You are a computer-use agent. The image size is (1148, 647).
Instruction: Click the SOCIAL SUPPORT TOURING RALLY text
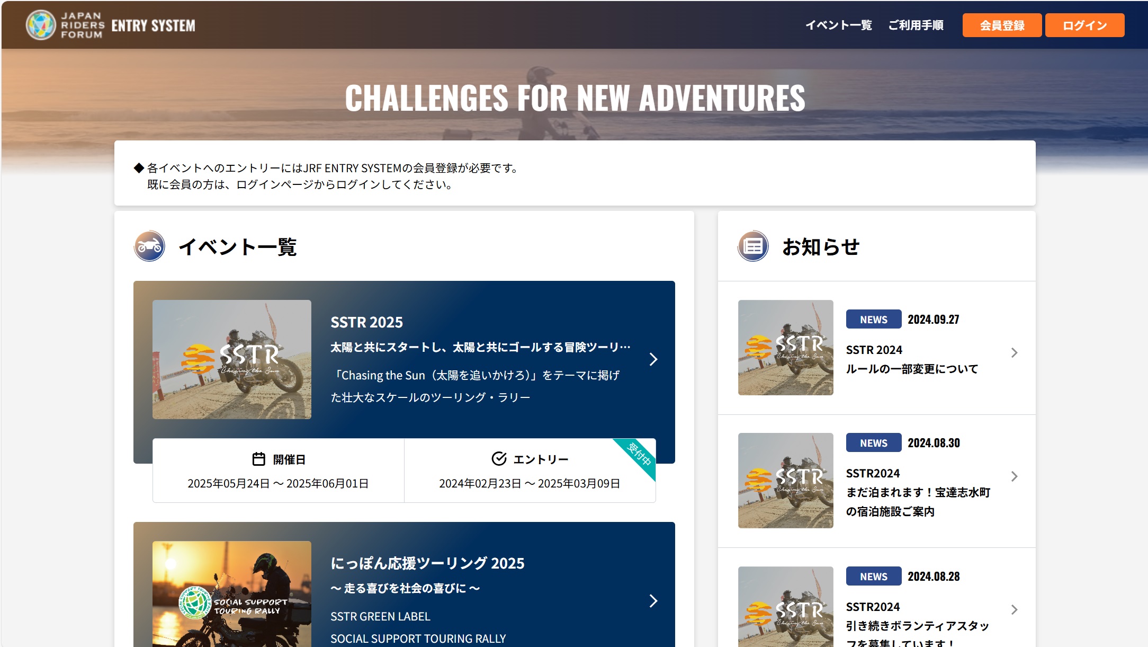tap(418, 639)
